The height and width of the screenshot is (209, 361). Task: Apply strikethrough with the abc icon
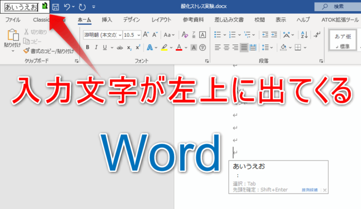(x=119, y=47)
